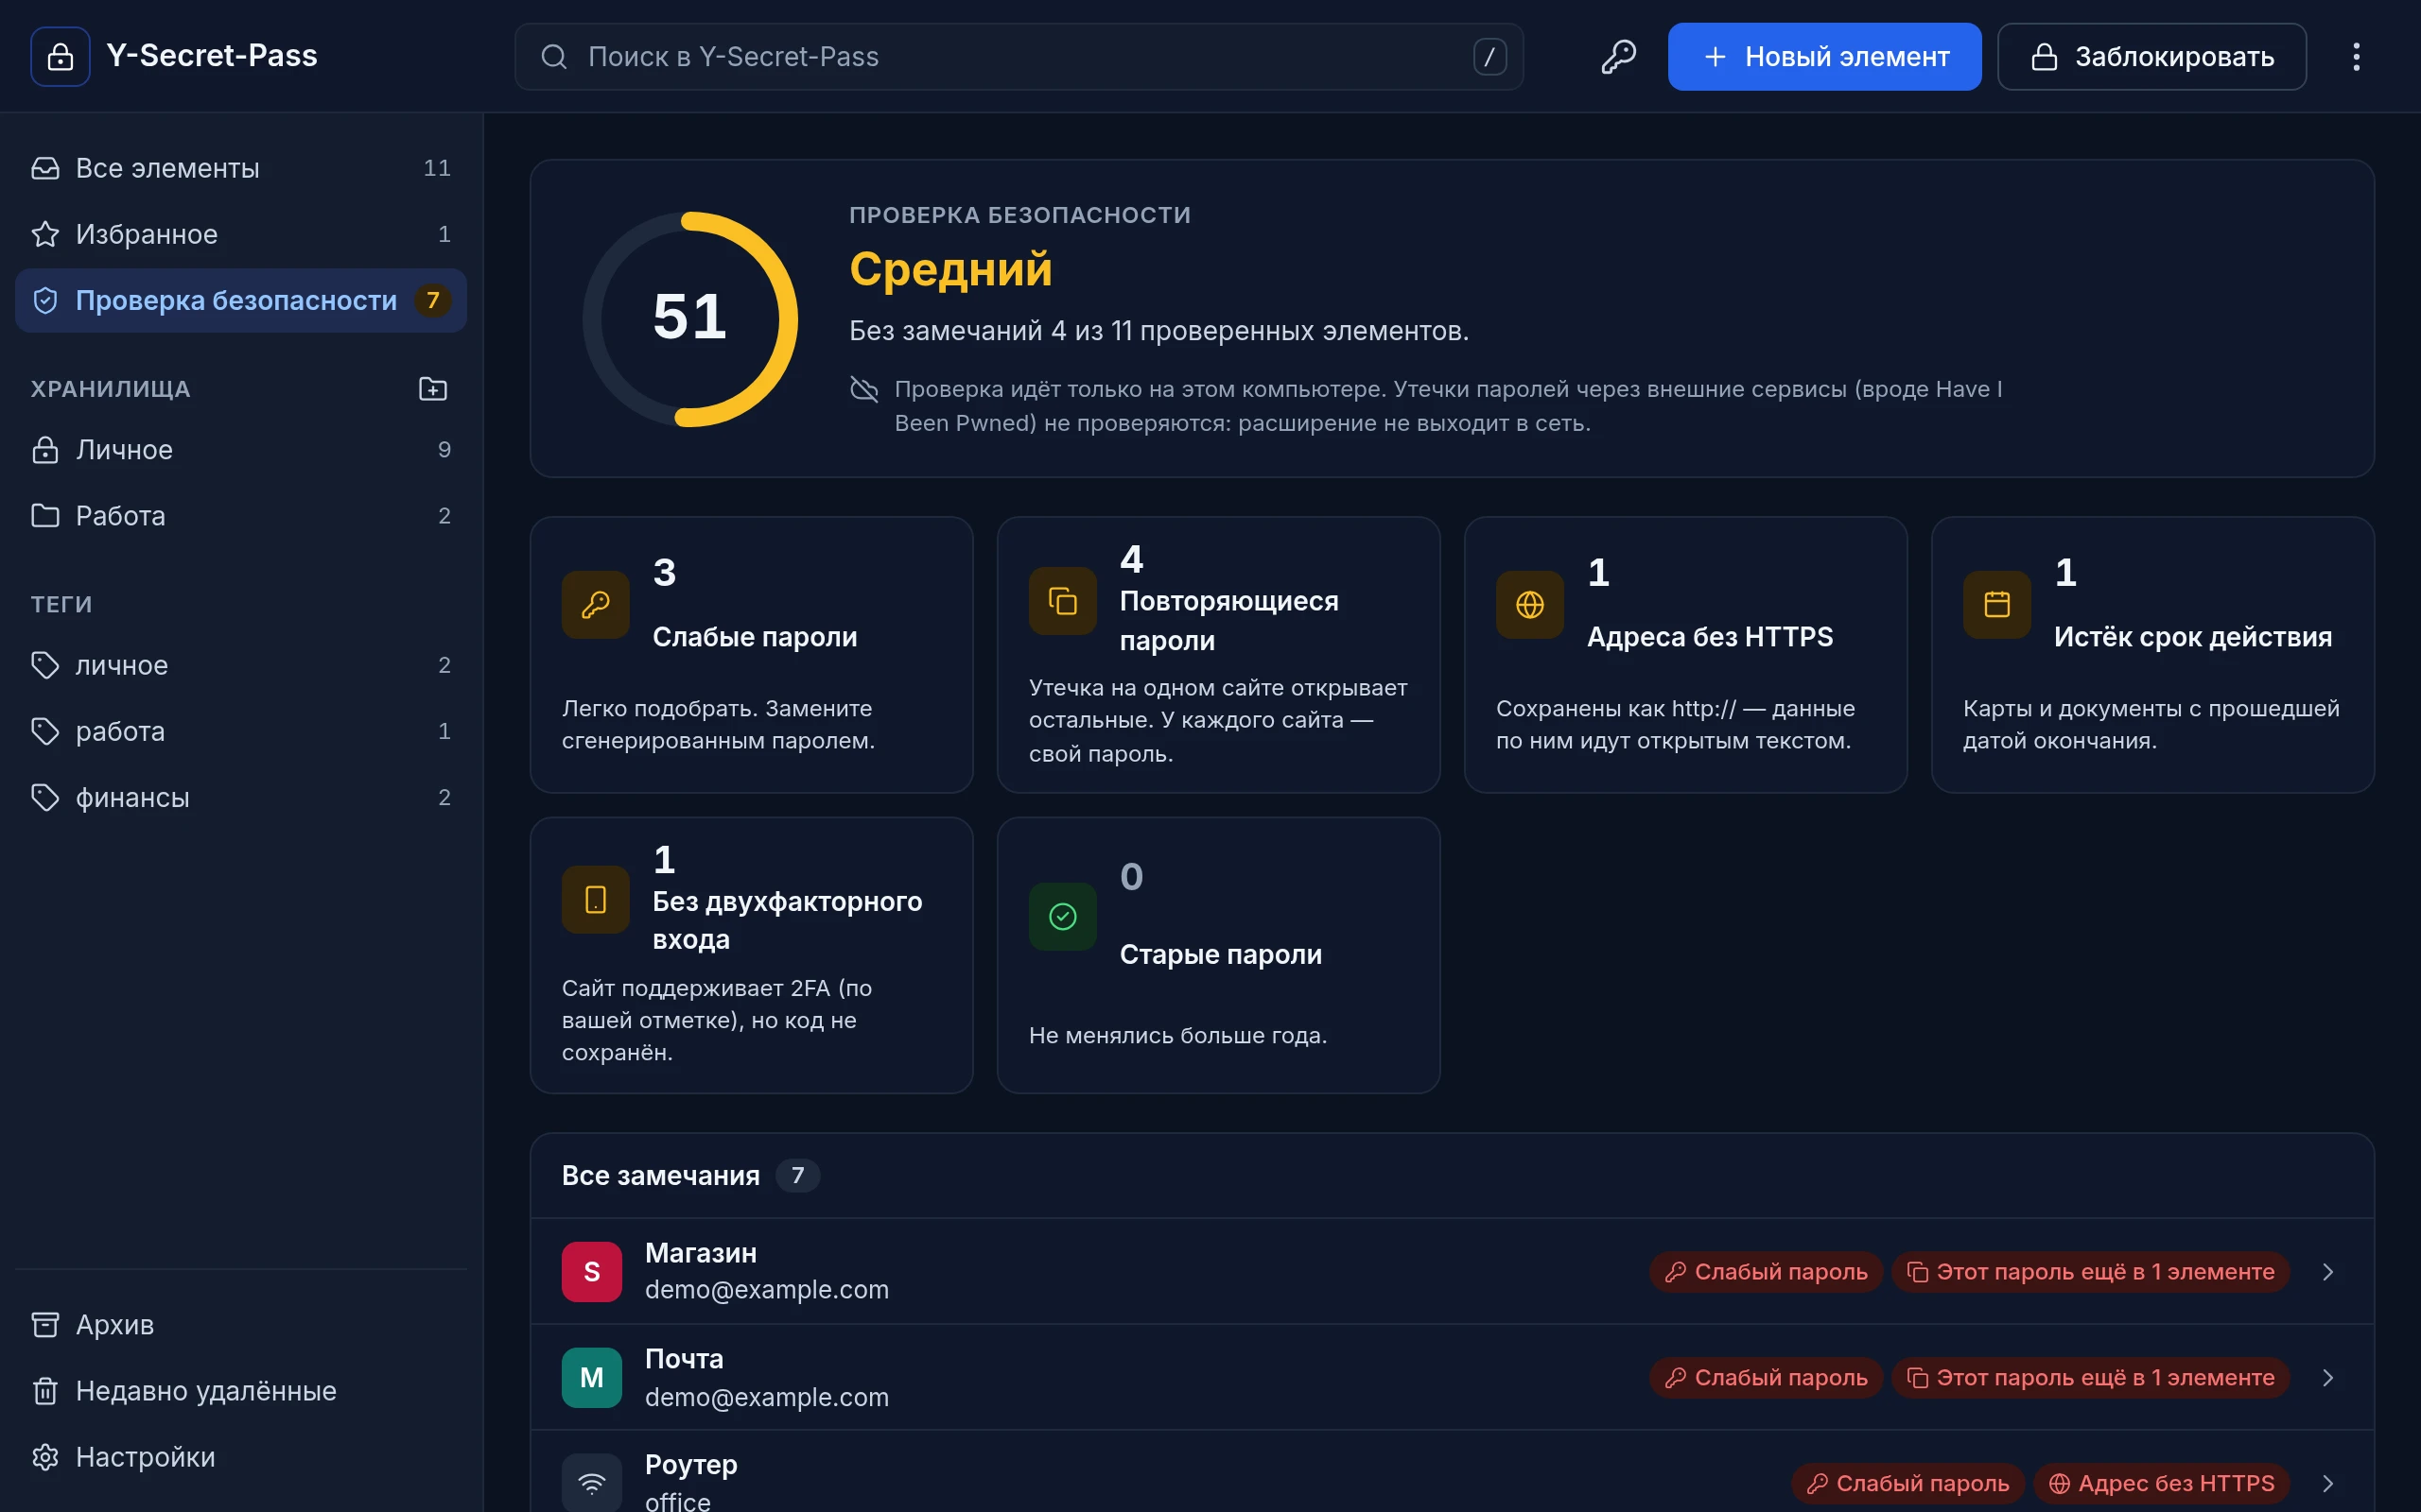This screenshot has width=2421, height=1512.
Task: Click the Все замечания count badge 7
Action: pos(797,1175)
